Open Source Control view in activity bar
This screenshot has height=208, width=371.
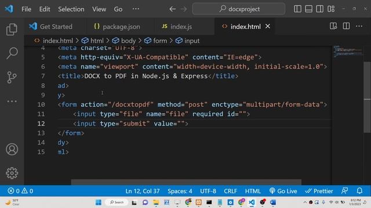coord(12,77)
